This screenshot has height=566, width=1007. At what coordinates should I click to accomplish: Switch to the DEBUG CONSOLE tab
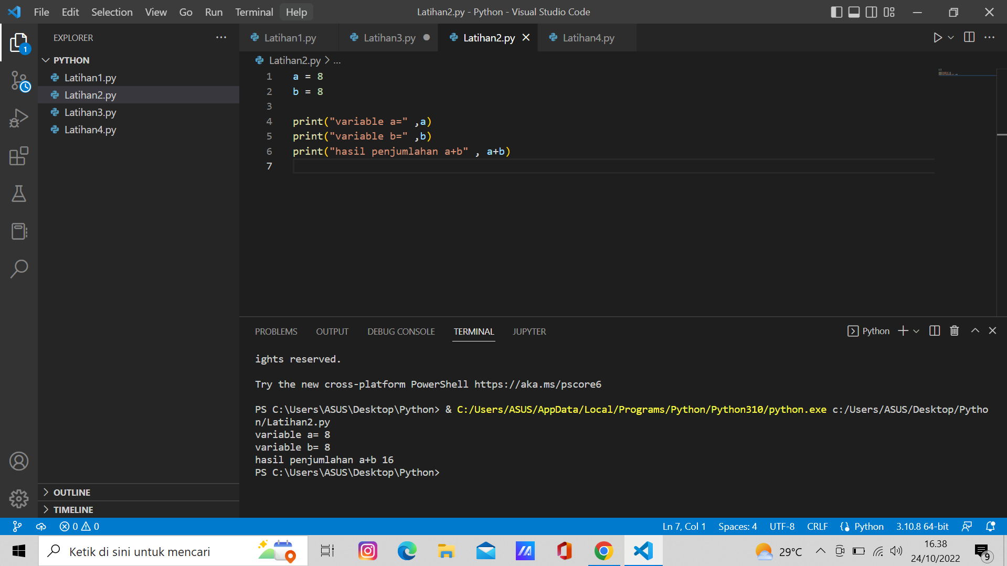coord(400,331)
